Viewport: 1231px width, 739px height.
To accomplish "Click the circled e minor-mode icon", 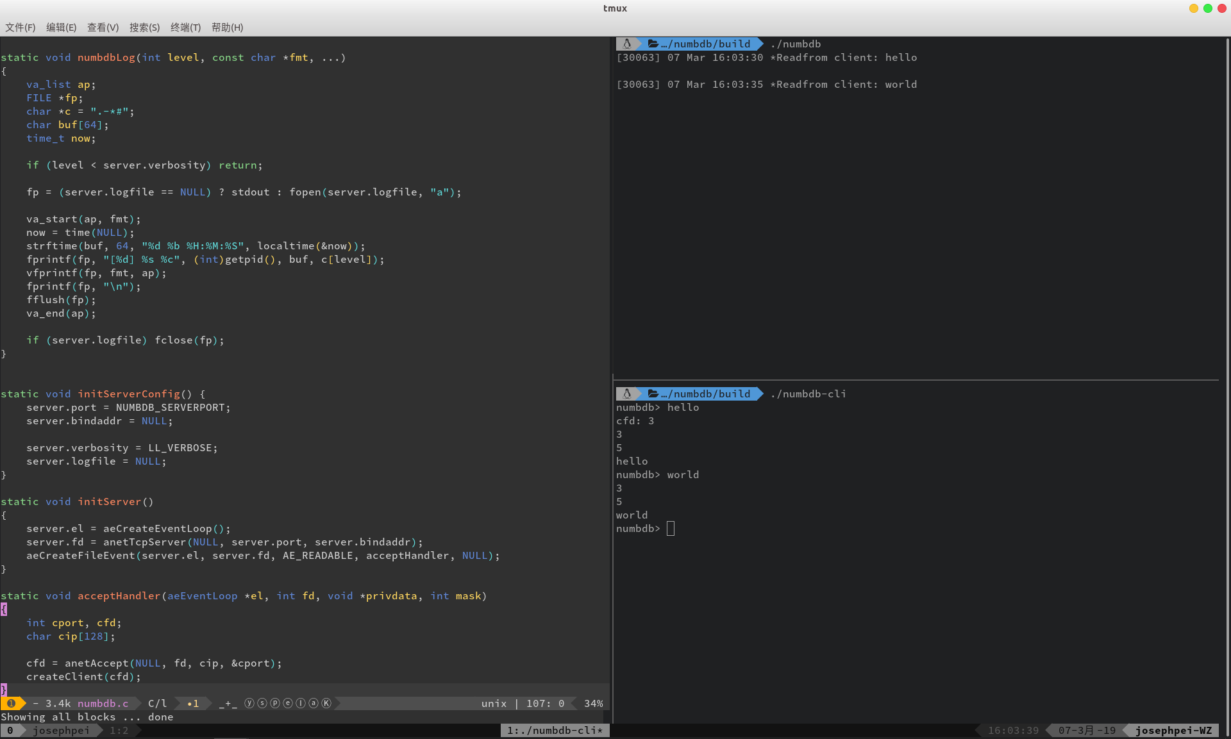I will (x=288, y=703).
